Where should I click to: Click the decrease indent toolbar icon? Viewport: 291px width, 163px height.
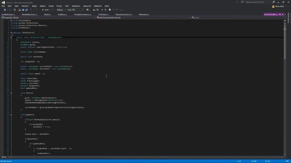94,10
